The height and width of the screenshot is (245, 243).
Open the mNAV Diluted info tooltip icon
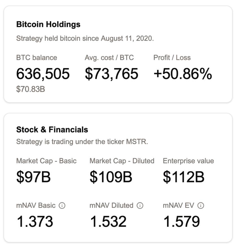tap(140, 206)
